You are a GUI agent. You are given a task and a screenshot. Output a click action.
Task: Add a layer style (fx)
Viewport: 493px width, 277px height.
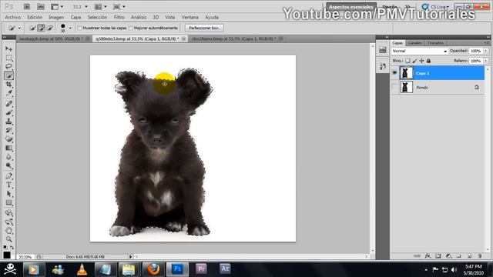click(428, 256)
